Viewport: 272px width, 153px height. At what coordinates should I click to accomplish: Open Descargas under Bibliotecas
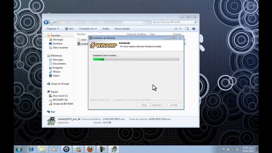coord(58,59)
